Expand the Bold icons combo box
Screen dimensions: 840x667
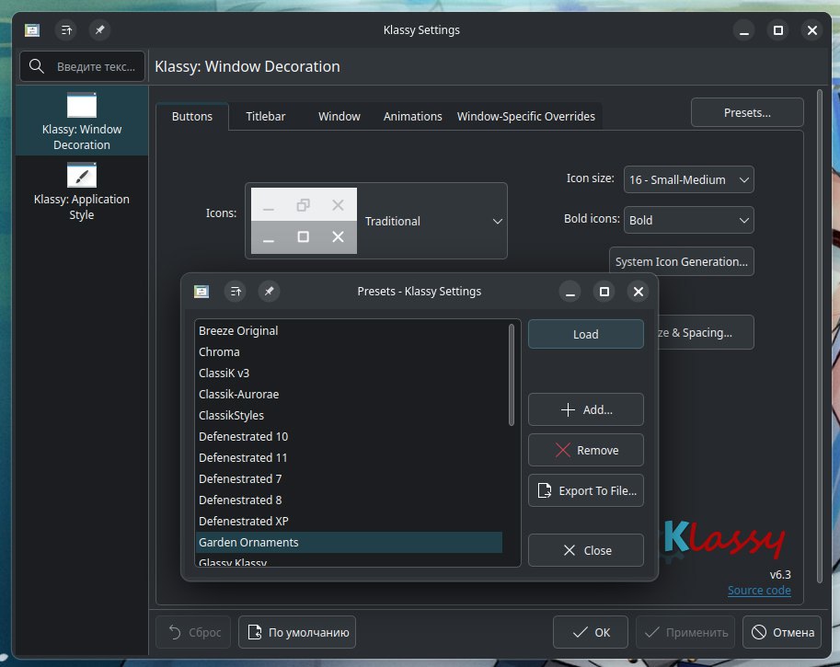click(688, 221)
